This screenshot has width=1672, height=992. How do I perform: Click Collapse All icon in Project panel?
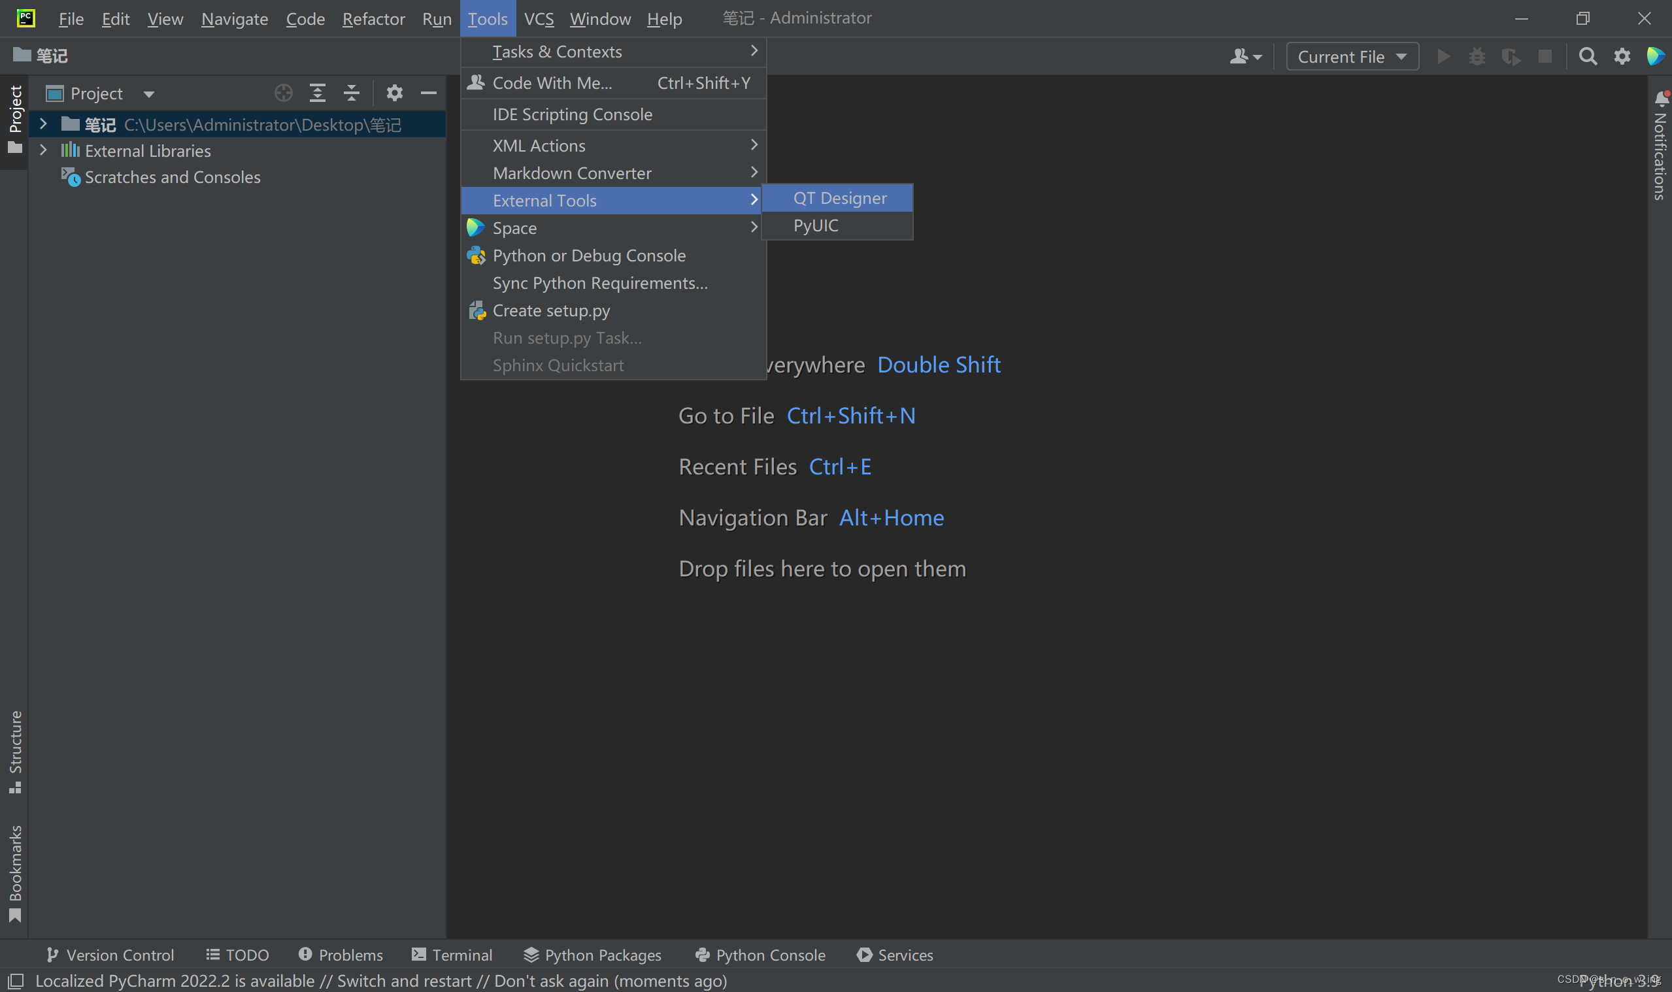[x=352, y=93]
